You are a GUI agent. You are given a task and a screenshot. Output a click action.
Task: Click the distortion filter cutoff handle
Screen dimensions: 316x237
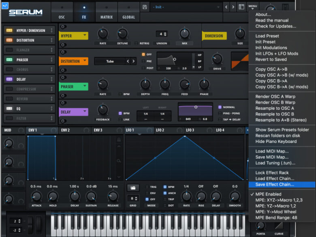(175, 59)
